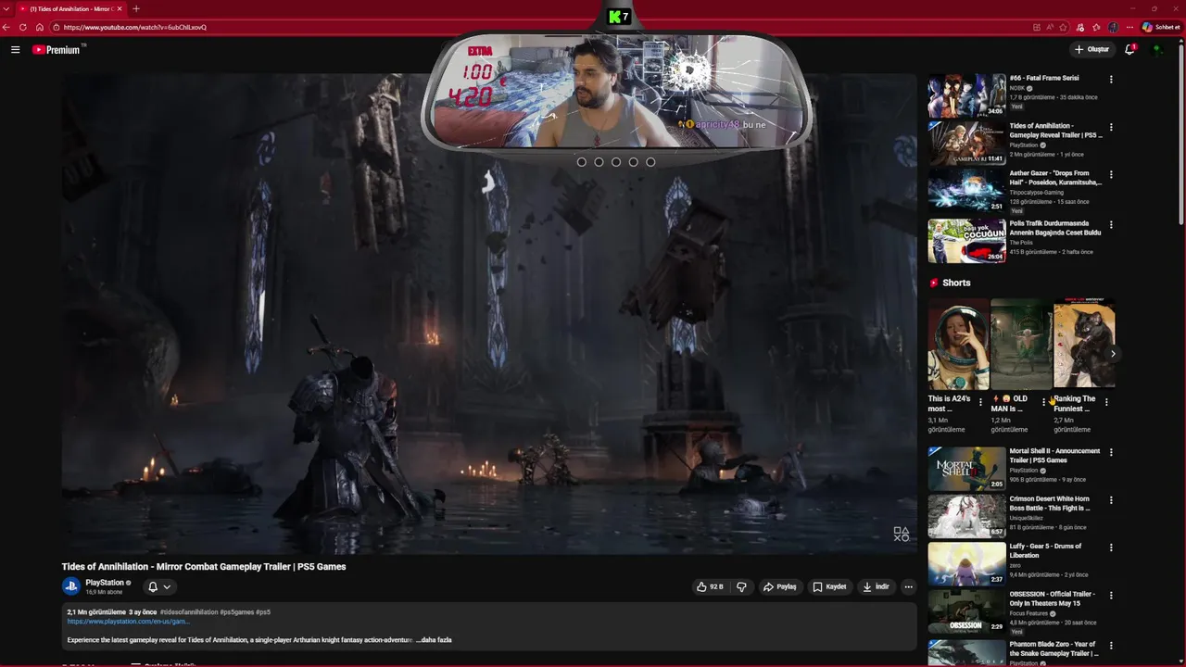The height and width of the screenshot is (667, 1186).
Task: Open a new browser tab
Action: pyautogui.click(x=136, y=8)
